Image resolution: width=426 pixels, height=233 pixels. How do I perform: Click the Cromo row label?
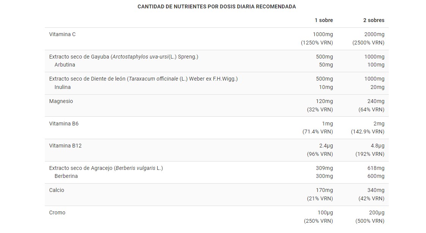pyautogui.click(x=57, y=212)
